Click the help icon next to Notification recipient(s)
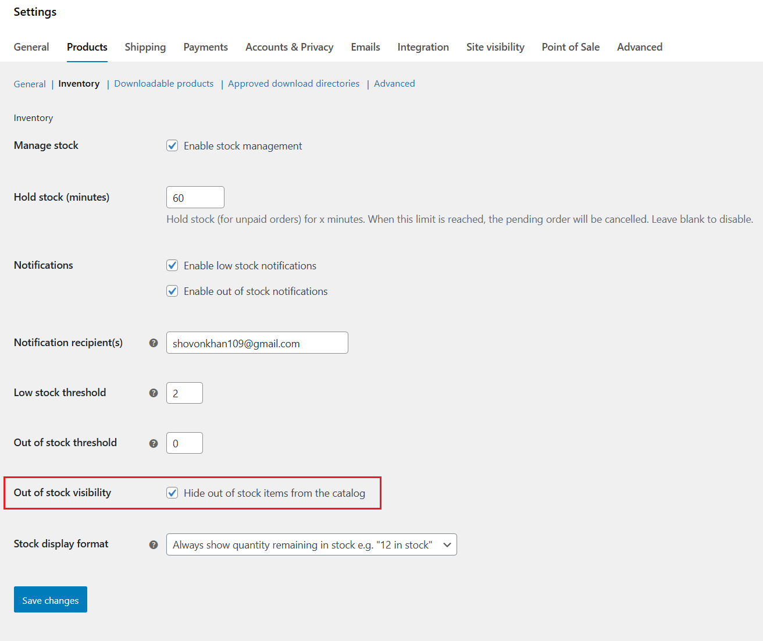The width and height of the screenshot is (763, 641). [x=153, y=343]
